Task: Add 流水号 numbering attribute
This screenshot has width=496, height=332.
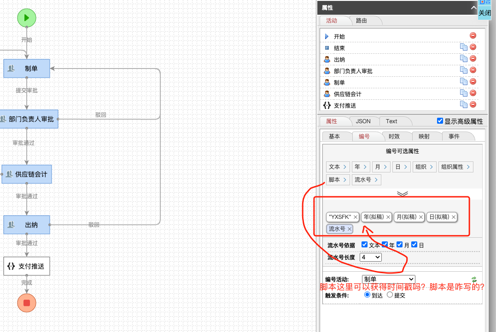Action: tap(367, 180)
